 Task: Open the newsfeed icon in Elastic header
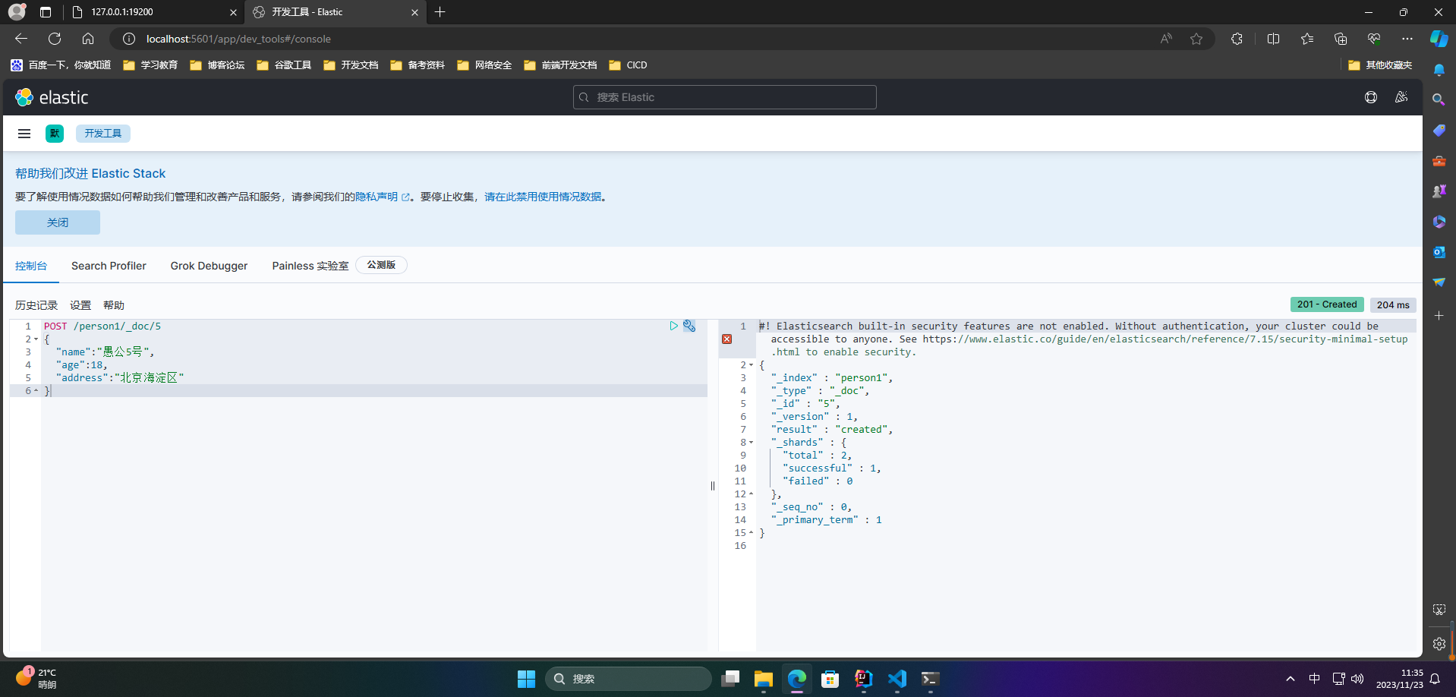pyautogui.click(x=1401, y=97)
